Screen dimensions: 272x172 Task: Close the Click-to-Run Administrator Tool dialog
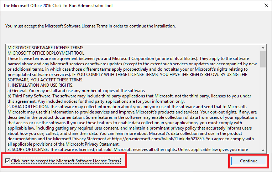266,6
